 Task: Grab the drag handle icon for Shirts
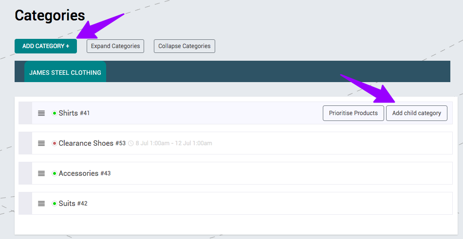(x=41, y=113)
